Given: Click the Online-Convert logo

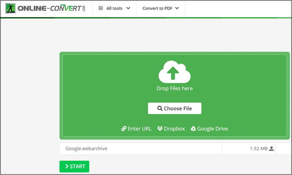Looking at the screenshot, I should click(x=45, y=8).
